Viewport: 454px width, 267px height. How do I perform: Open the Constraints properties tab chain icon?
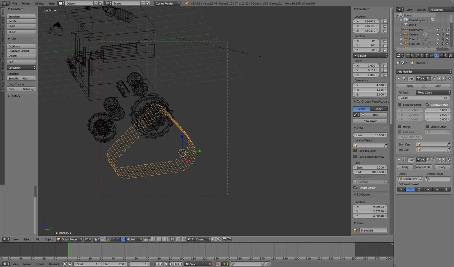click(432, 55)
